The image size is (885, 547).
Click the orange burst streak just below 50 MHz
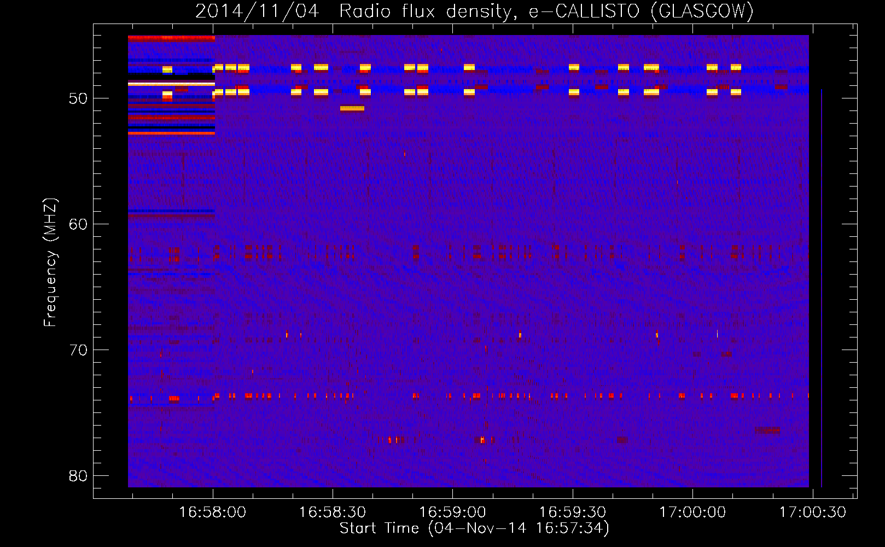click(x=352, y=108)
